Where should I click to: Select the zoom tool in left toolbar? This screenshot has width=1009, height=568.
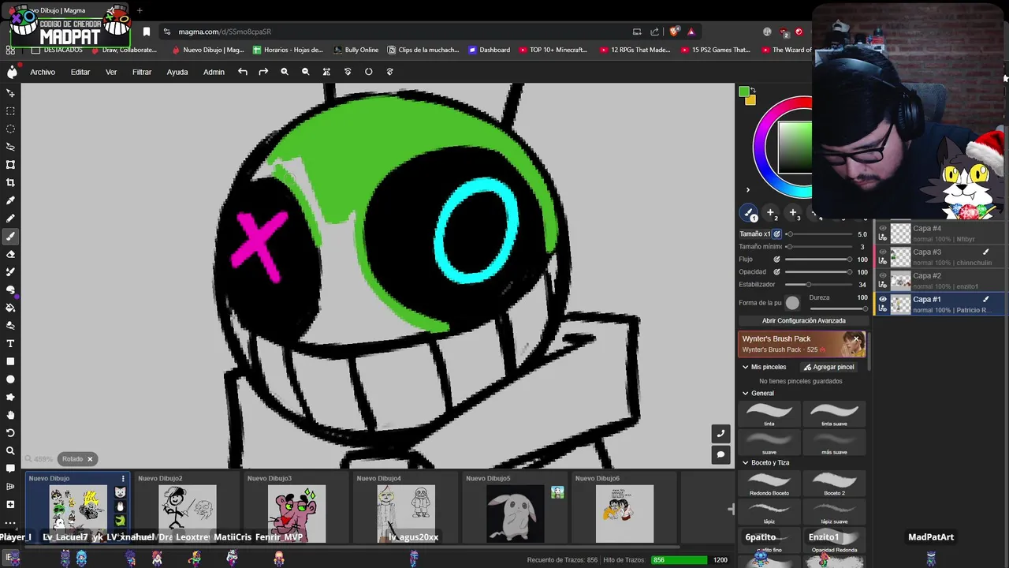point(10,450)
